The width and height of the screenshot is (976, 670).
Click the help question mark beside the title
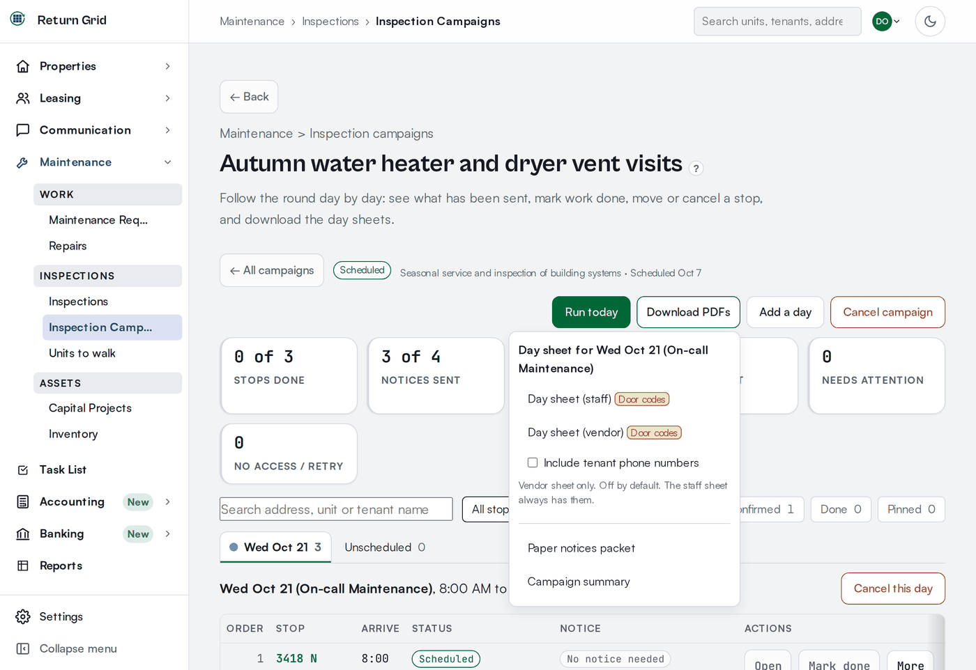[696, 169]
